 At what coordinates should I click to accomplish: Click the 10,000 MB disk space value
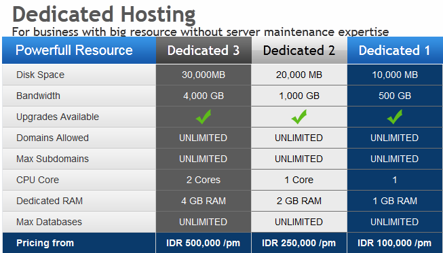(395, 75)
